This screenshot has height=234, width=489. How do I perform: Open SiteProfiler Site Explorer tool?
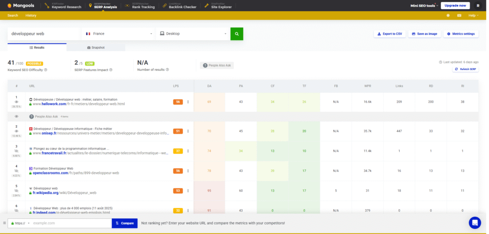(x=218, y=5)
